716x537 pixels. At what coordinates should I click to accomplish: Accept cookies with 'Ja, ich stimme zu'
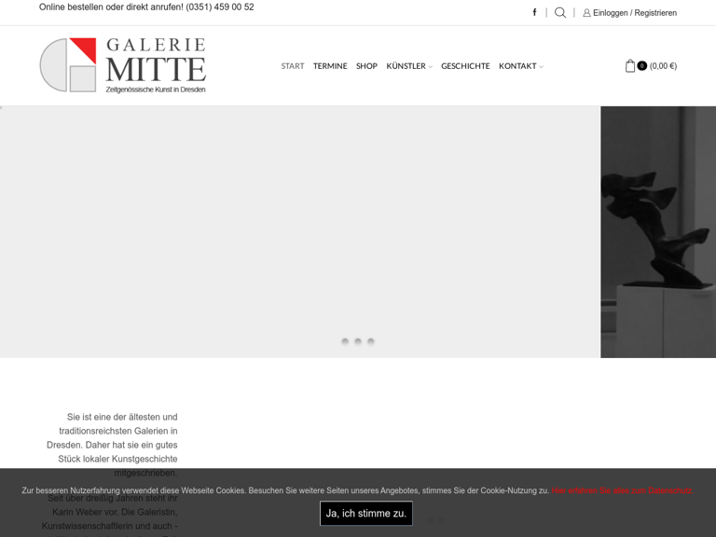[x=365, y=514]
